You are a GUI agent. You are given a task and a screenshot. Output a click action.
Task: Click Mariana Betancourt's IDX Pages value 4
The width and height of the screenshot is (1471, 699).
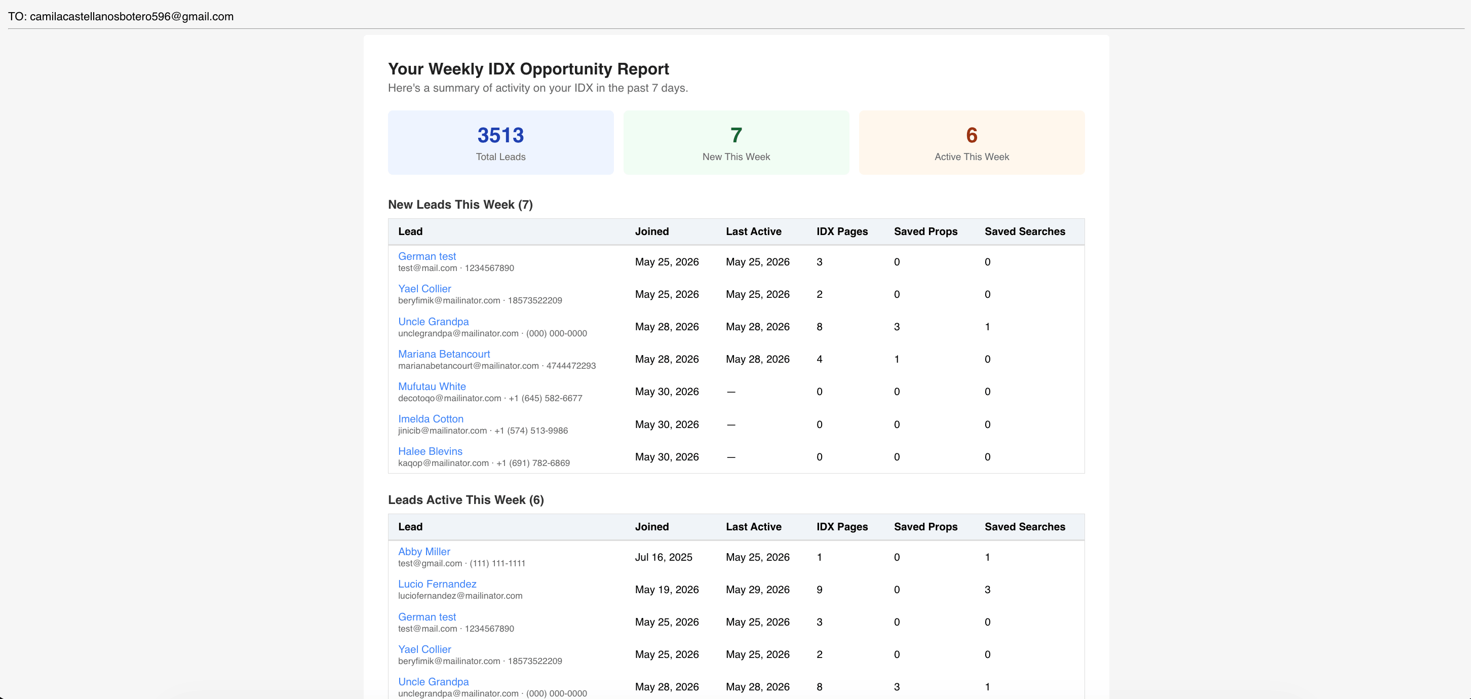click(820, 359)
